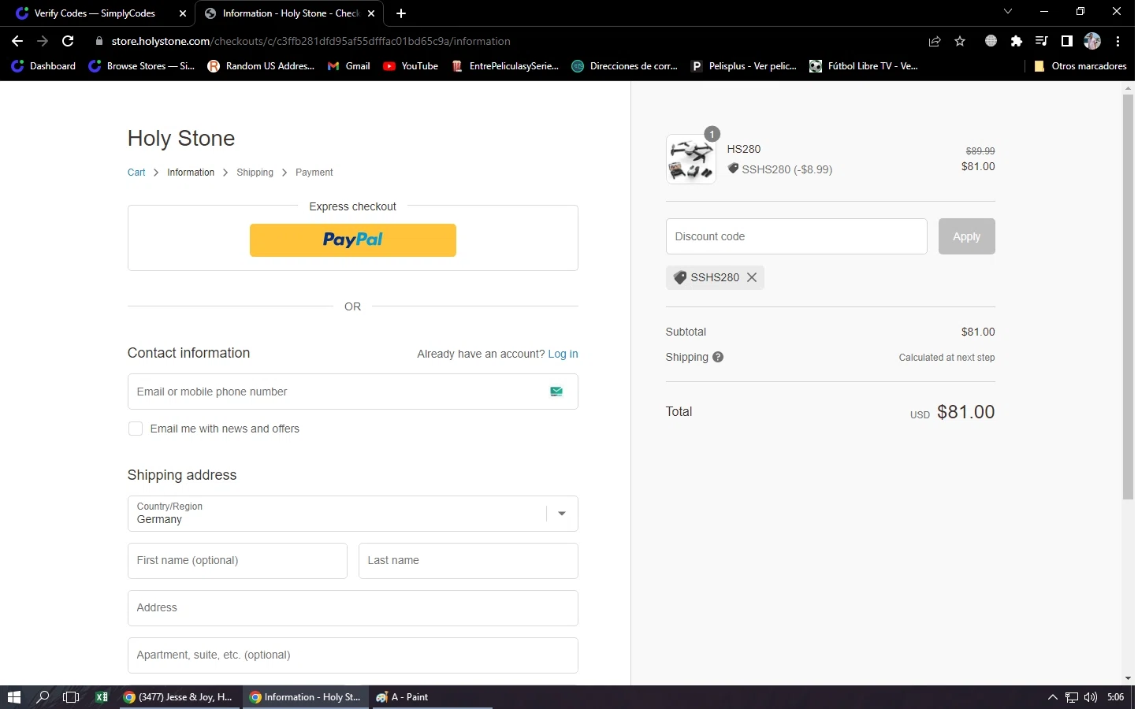The height and width of the screenshot is (709, 1138).
Task: Open the YouTube bookmark
Action: 411,66
